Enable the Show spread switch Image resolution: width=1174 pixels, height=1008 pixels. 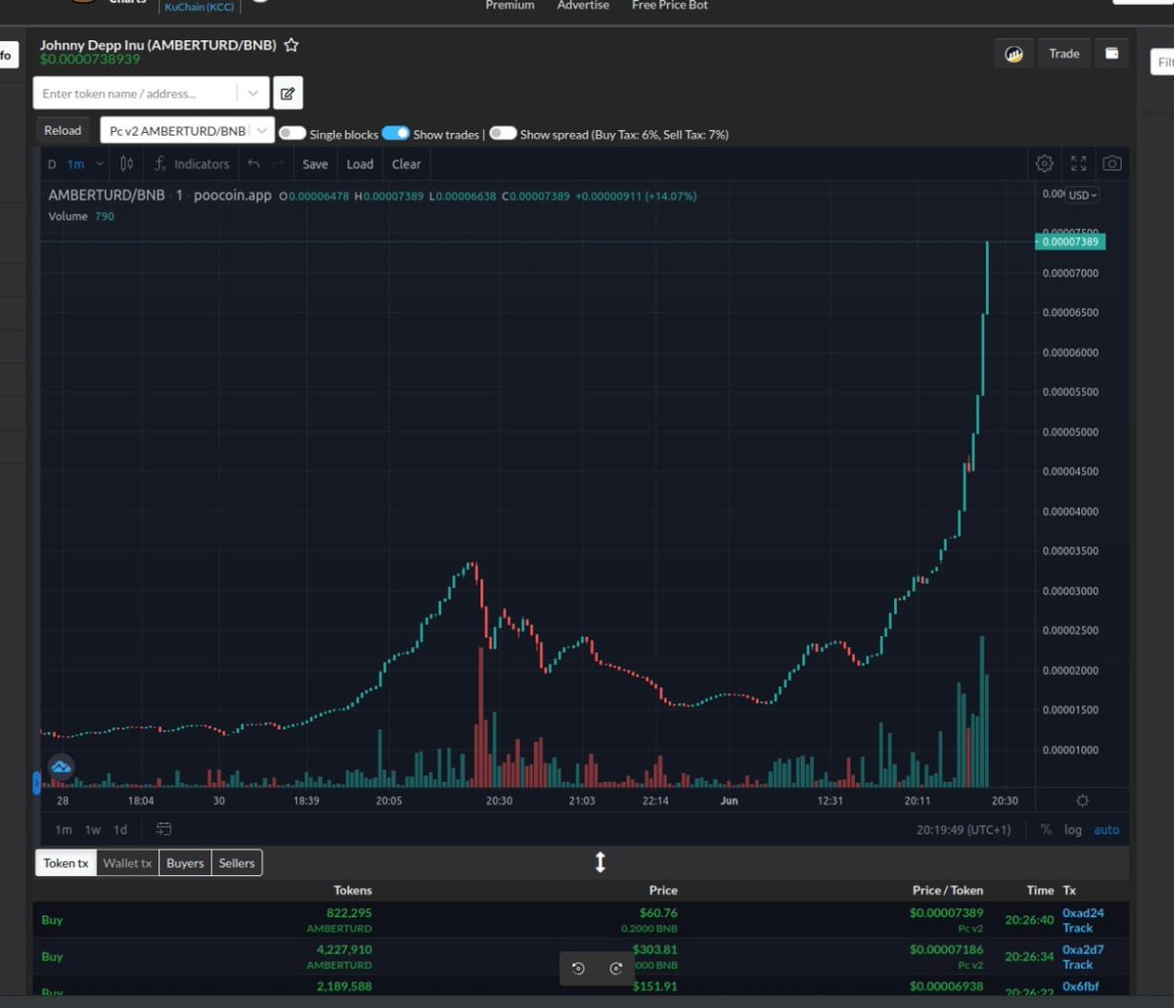503,133
